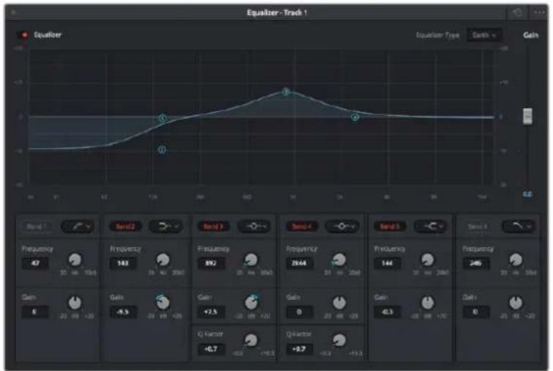The width and height of the screenshot is (553, 371).
Task: Click Band 2 gain field showing -9.5
Action: [x=123, y=312]
